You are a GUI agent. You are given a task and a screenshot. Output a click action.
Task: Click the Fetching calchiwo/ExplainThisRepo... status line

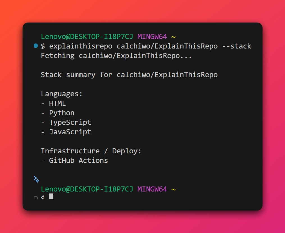(116, 56)
